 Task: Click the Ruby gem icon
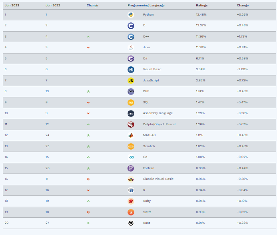131,201
